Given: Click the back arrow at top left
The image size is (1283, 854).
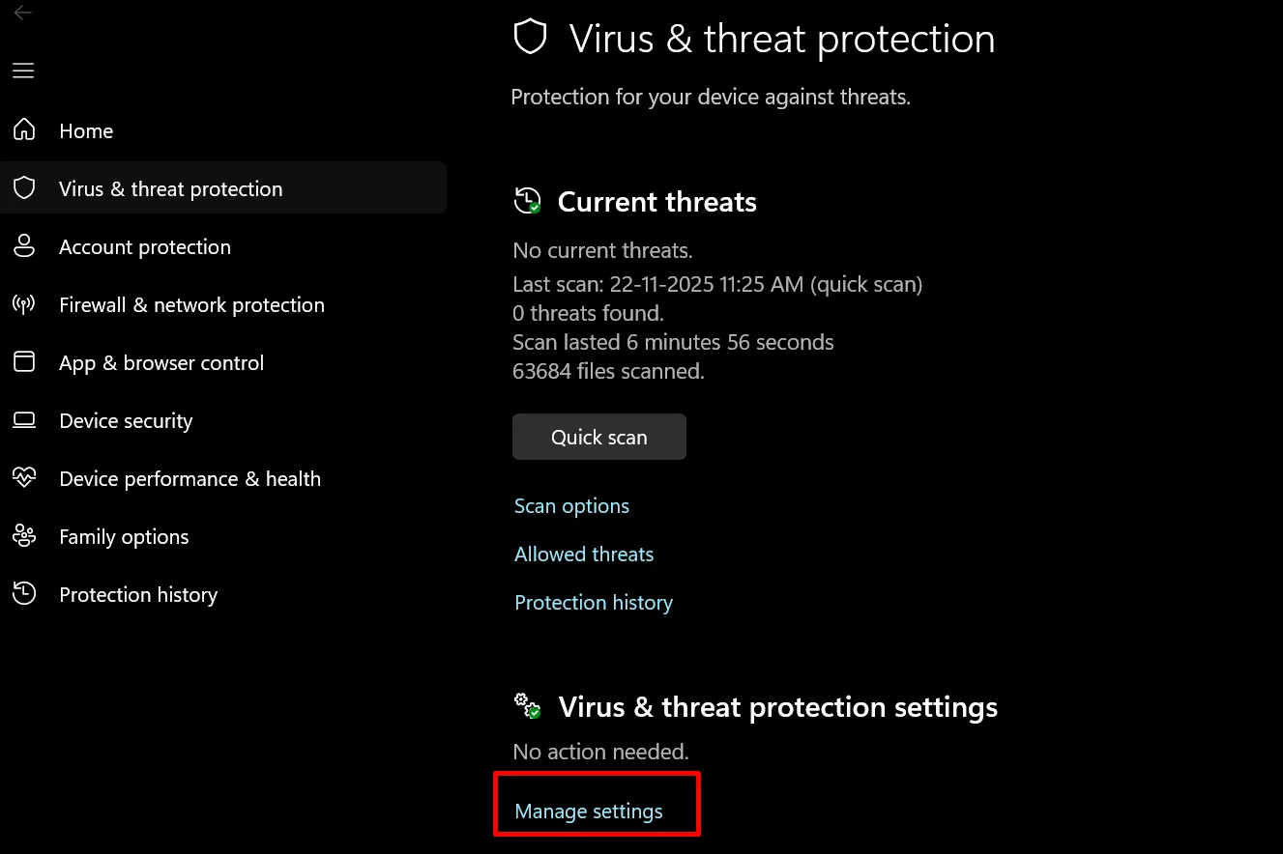Looking at the screenshot, I should (23, 13).
